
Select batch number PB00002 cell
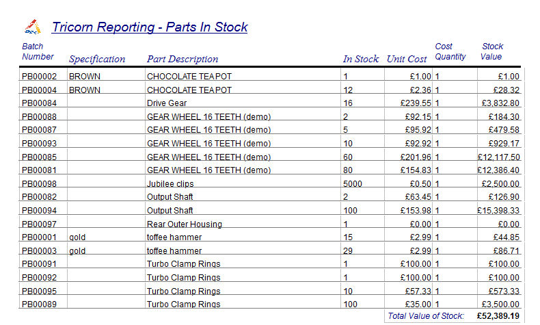(x=40, y=77)
